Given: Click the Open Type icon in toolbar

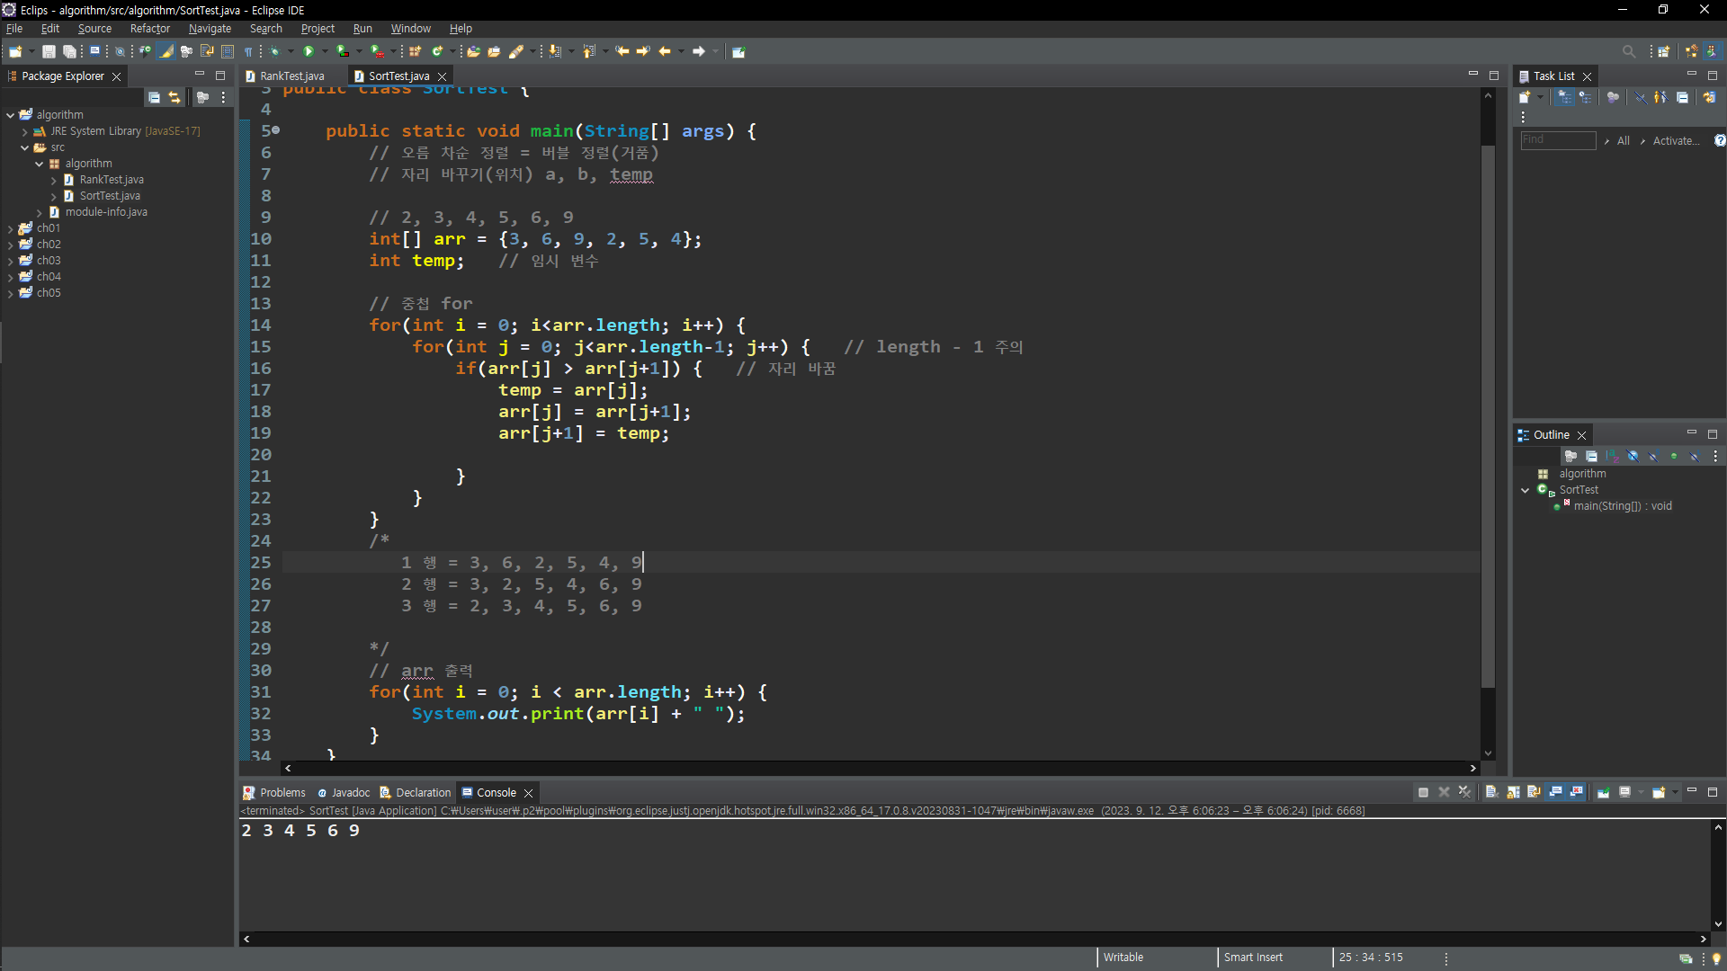Looking at the screenshot, I should [x=473, y=51].
